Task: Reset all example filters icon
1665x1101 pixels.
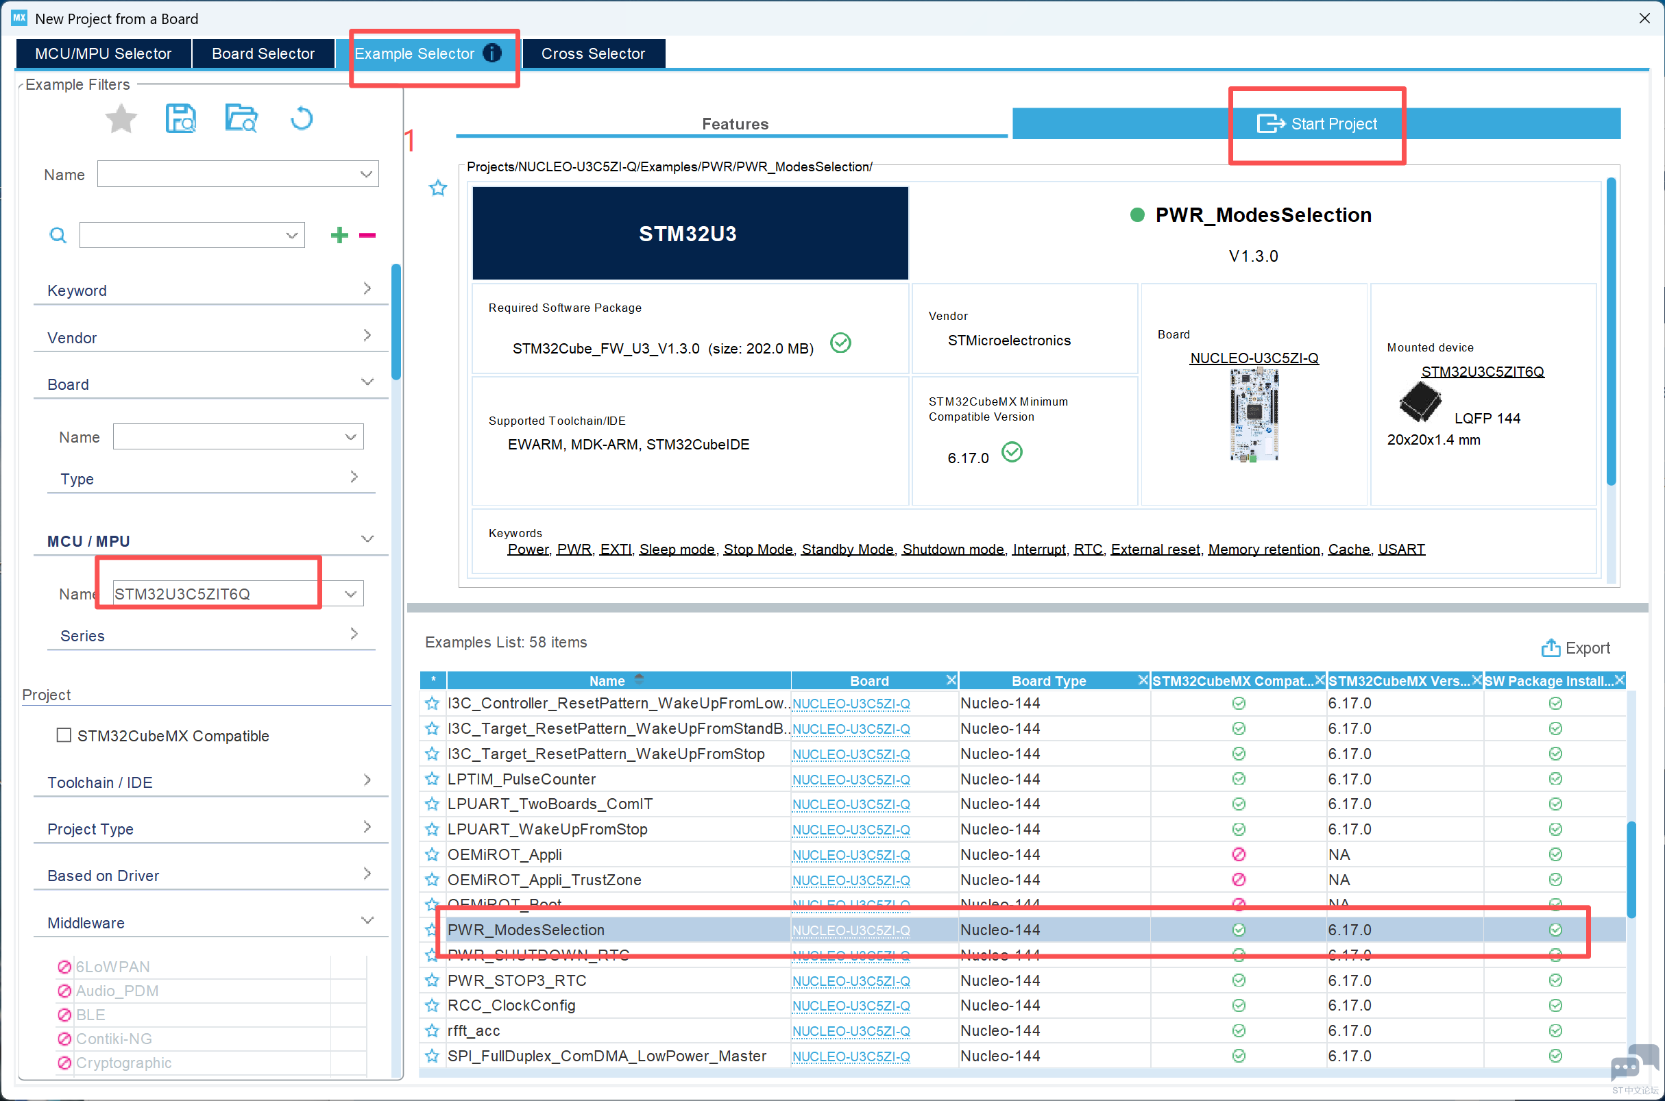Action: 302,118
